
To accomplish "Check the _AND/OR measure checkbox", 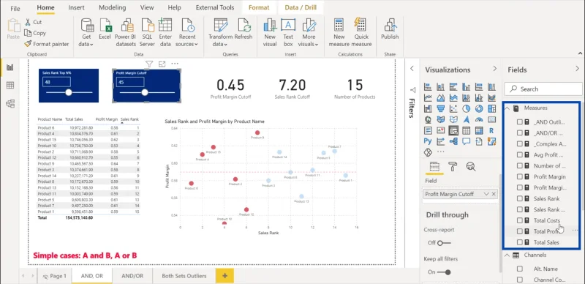I will [x=520, y=132].
